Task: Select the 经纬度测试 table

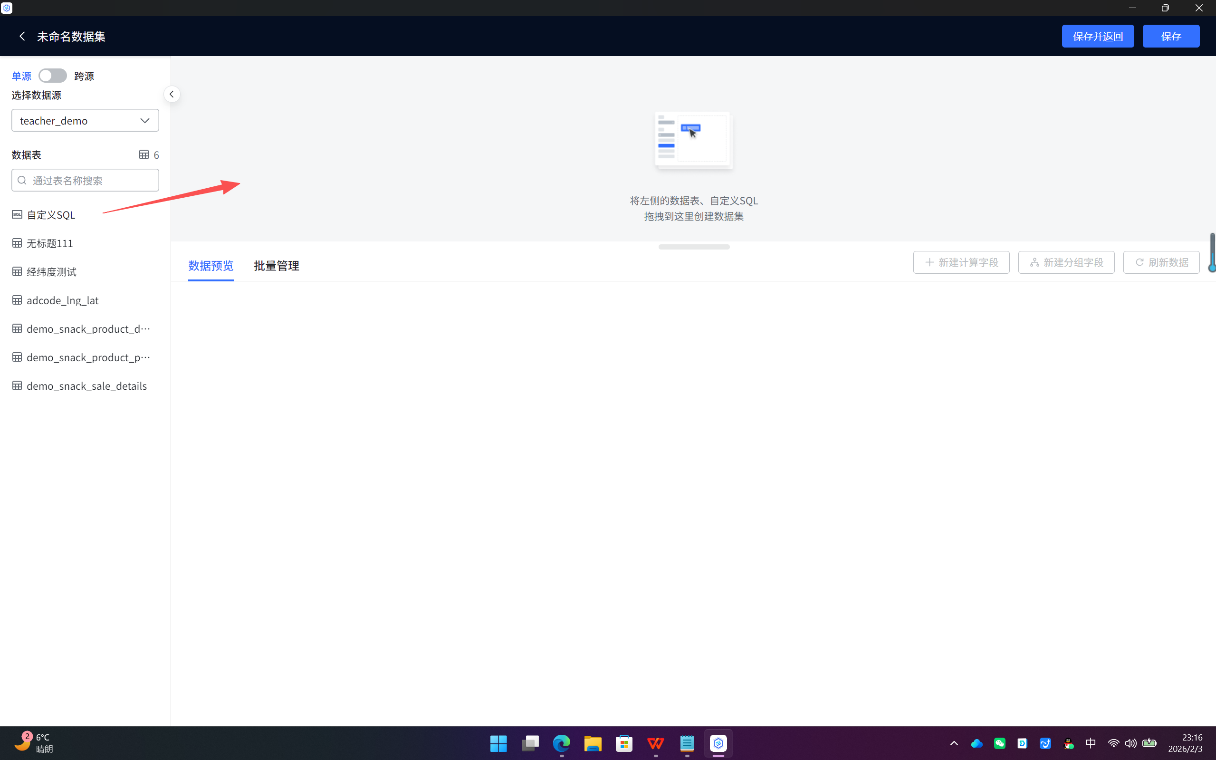Action: coord(51,272)
